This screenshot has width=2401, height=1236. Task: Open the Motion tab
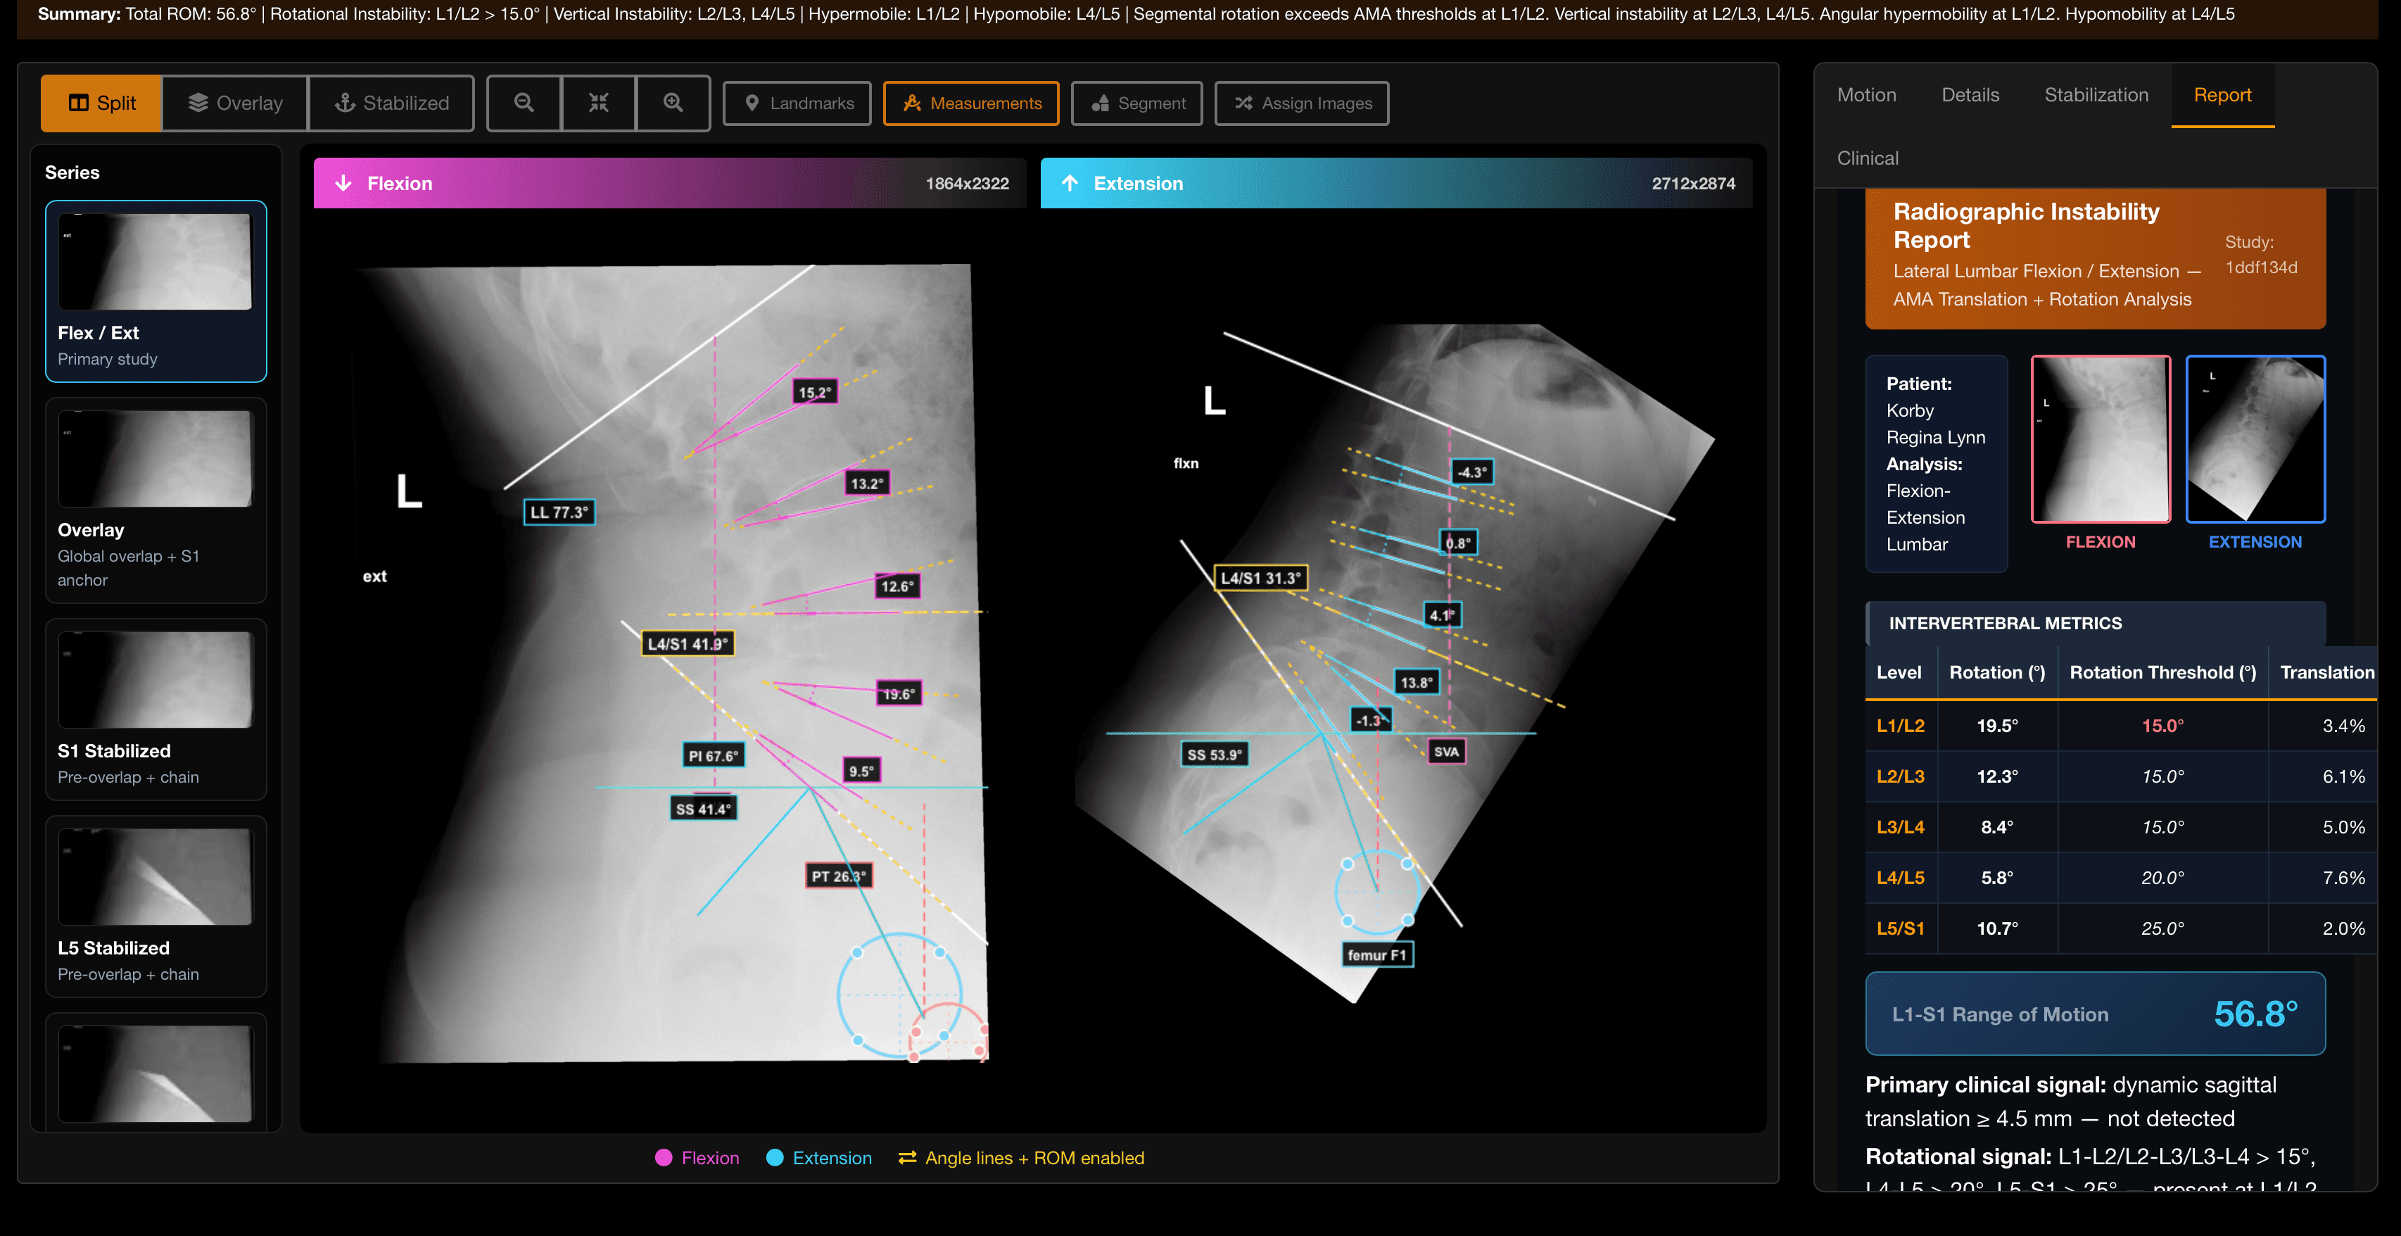pyautogui.click(x=1866, y=95)
